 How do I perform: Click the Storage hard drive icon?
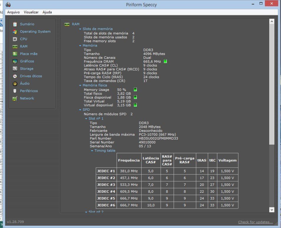coord(15,69)
